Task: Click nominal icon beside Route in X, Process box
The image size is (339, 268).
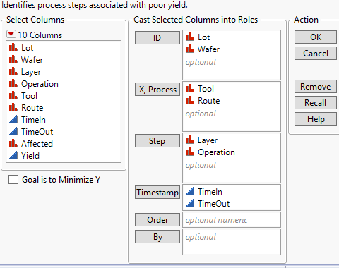Action: click(x=190, y=100)
